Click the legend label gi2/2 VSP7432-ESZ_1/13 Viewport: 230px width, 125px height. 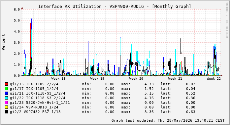[35, 112]
